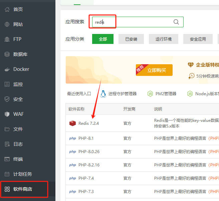Viewport: 219px width, 201px height.
Task: Click the Redis cube icon
Action: [x=72, y=123]
